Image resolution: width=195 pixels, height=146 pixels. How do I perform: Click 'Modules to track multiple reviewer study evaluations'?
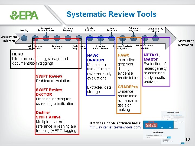pos(99,71)
